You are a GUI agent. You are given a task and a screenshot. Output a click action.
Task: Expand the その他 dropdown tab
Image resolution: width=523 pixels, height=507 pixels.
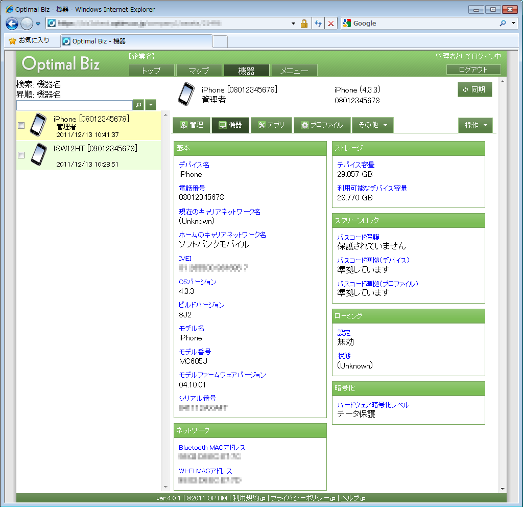point(373,125)
